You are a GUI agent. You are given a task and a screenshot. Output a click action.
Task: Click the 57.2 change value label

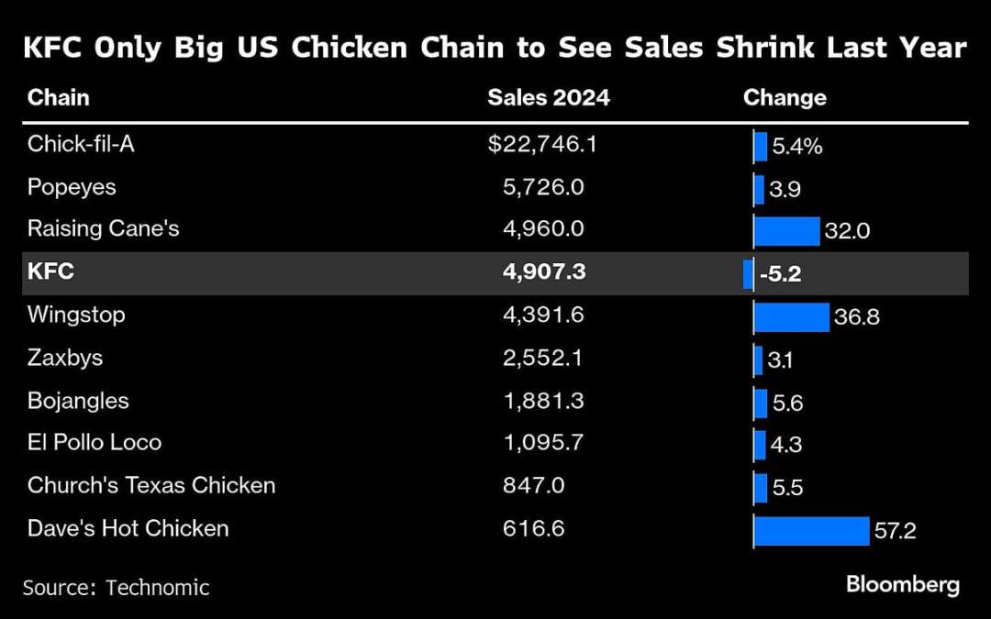click(x=895, y=531)
